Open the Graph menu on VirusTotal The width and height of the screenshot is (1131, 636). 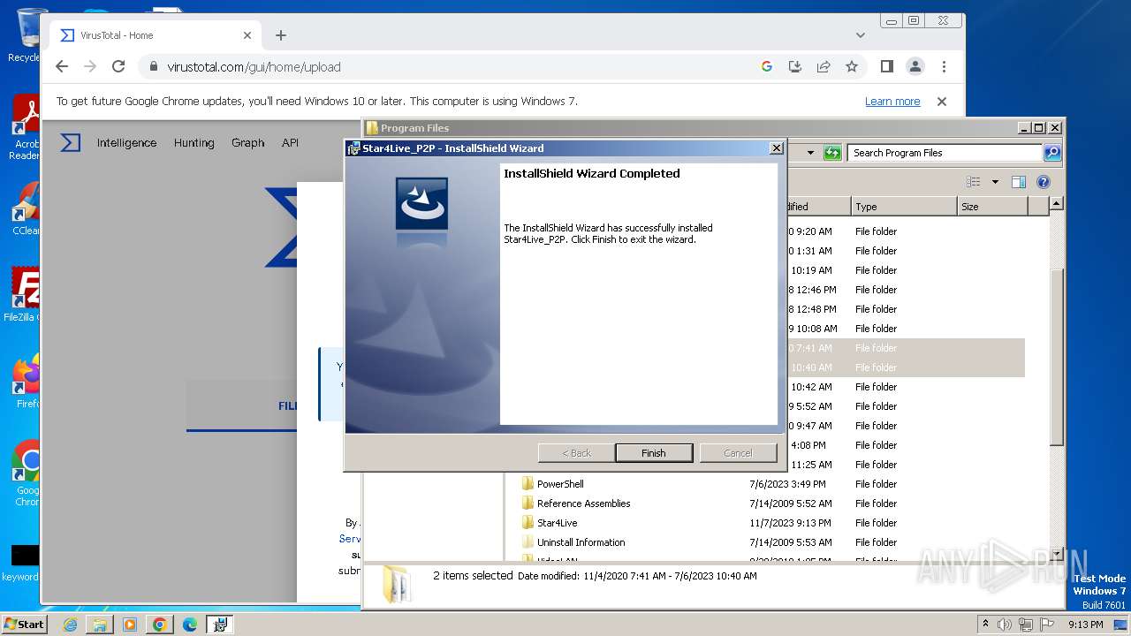pos(248,142)
